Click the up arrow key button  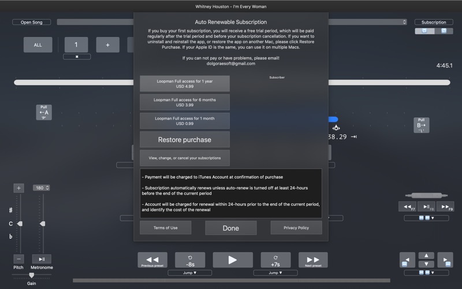tap(426, 255)
